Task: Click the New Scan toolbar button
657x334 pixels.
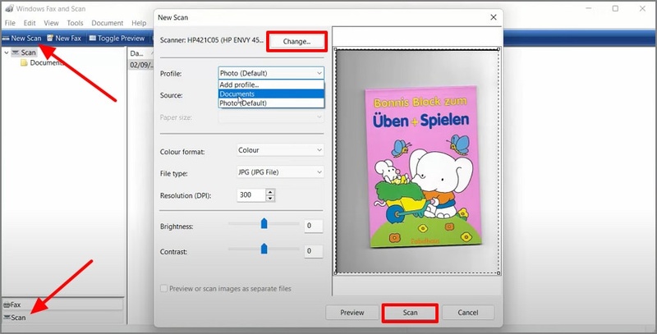Action: click(x=22, y=38)
